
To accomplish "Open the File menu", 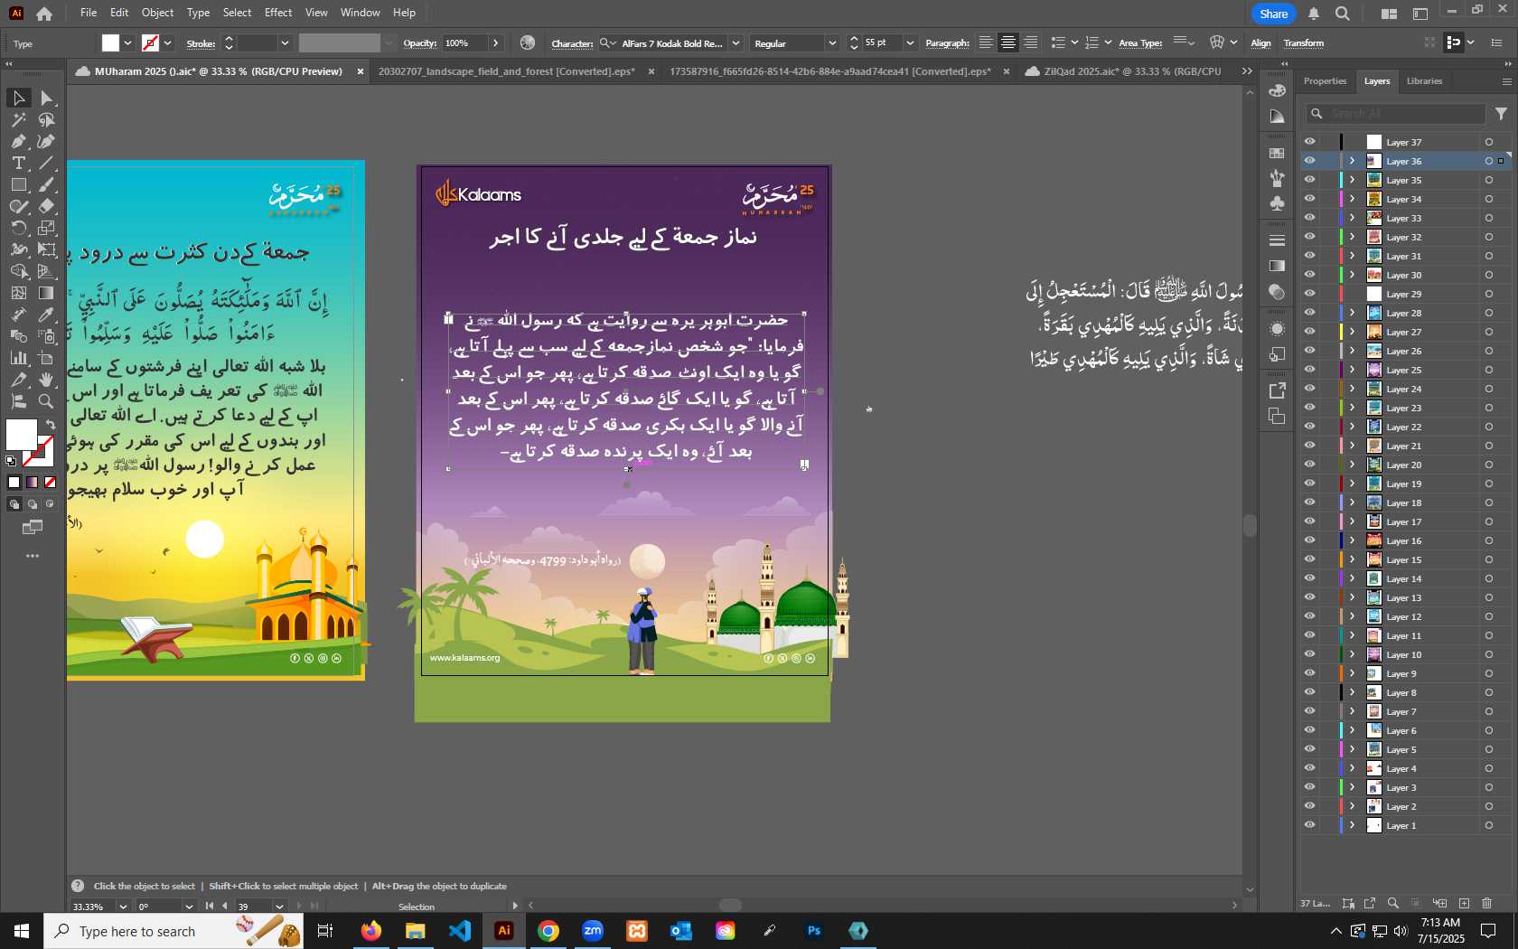I will (x=88, y=13).
